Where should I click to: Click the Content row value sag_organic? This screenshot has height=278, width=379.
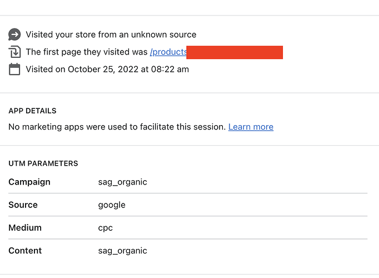click(123, 251)
